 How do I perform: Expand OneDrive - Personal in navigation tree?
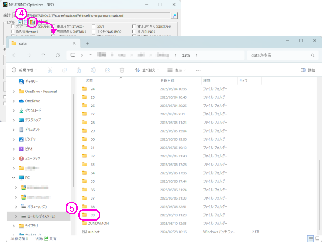(14, 91)
